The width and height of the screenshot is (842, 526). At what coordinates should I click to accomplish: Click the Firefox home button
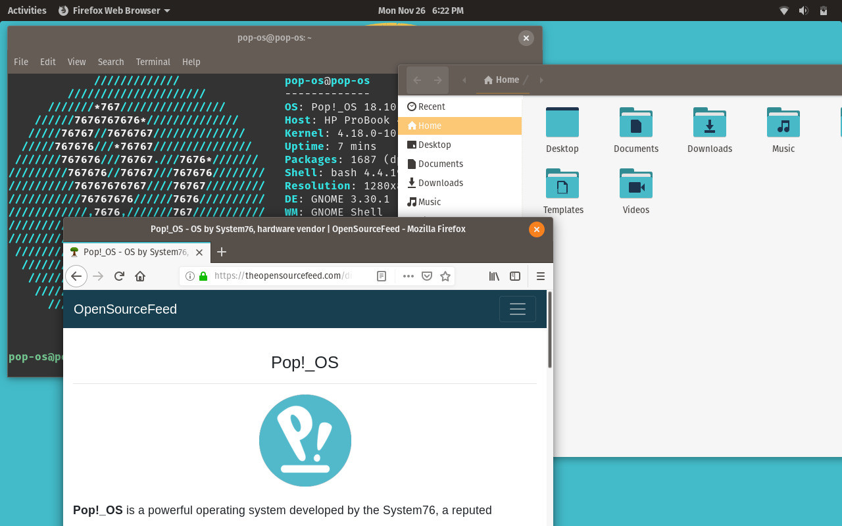coord(139,276)
